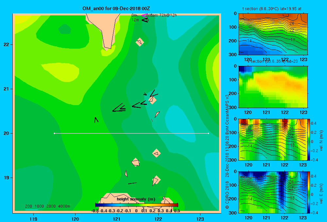Click the 's section' salinity panel title
This screenshot has height=222, width=327.
point(272,61)
